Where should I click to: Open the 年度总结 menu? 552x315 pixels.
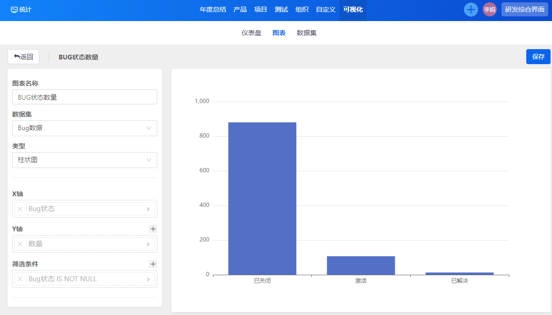(213, 9)
